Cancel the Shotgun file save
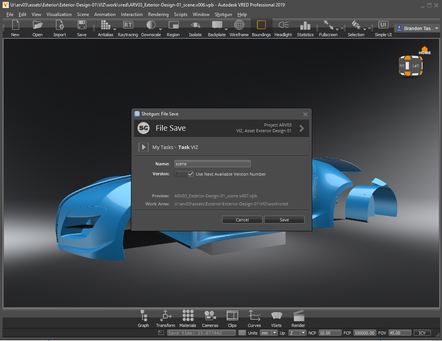 click(242, 219)
